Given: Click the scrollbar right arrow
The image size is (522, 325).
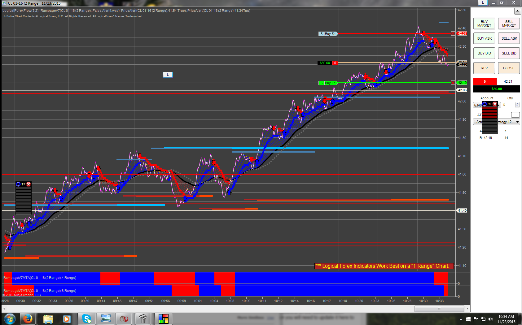Looking at the screenshot, I should tap(467, 309).
